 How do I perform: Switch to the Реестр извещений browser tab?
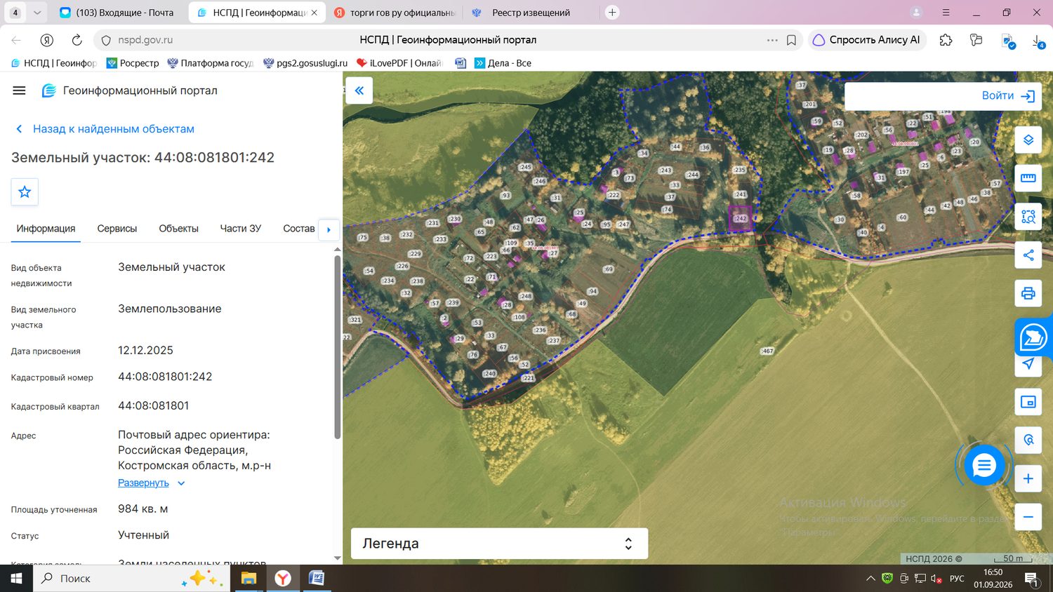tap(531, 13)
